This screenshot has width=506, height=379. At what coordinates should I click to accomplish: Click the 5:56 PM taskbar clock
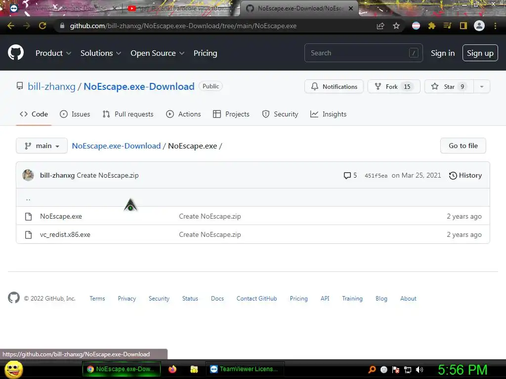(462, 370)
